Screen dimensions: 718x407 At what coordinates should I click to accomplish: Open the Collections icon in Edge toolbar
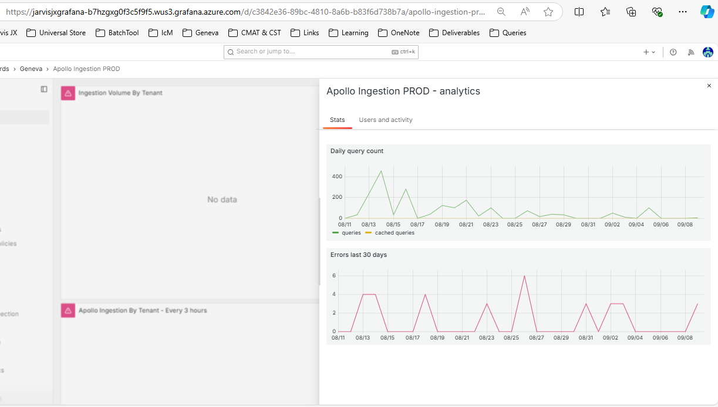click(631, 12)
